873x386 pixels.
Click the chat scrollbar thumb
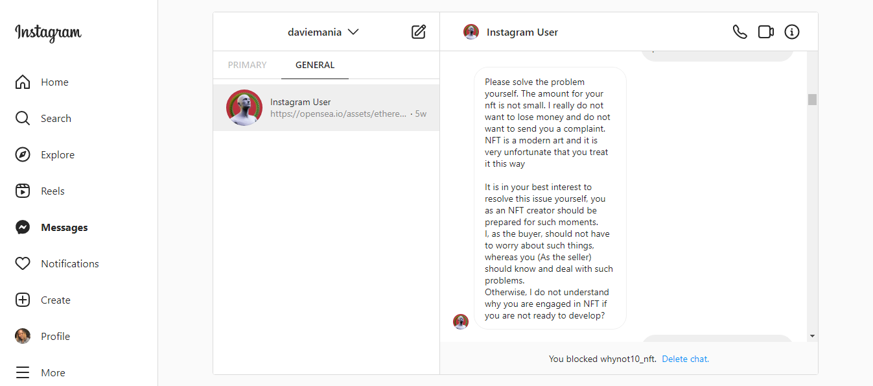[x=812, y=99]
